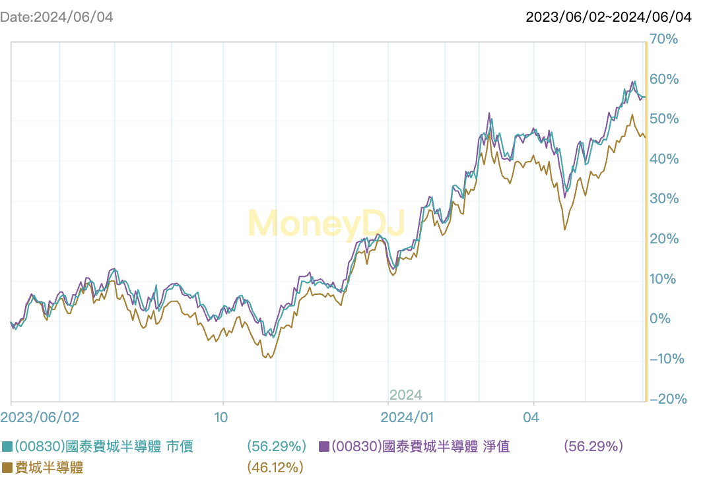Click the 04 month x-axis label
Image resolution: width=705 pixels, height=496 pixels.
click(531, 418)
